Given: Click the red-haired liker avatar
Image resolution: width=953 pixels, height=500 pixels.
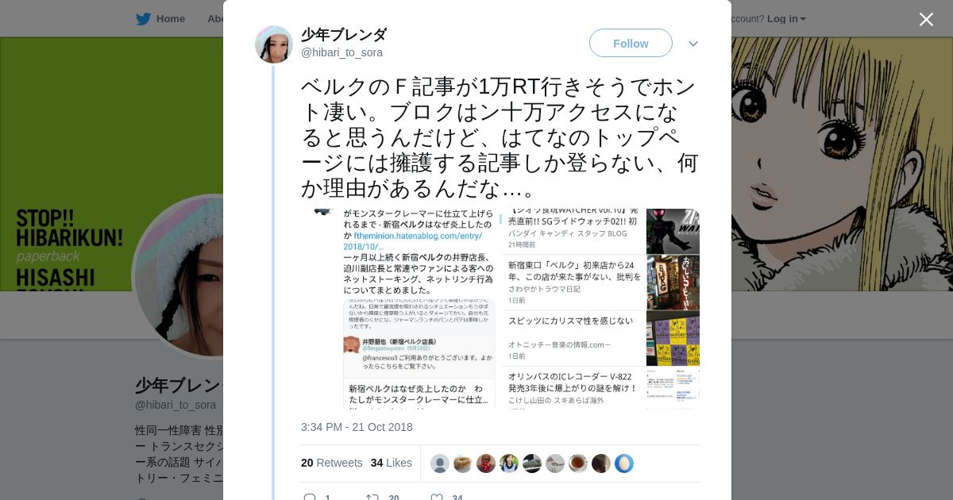Looking at the screenshot, I should 486,463.
